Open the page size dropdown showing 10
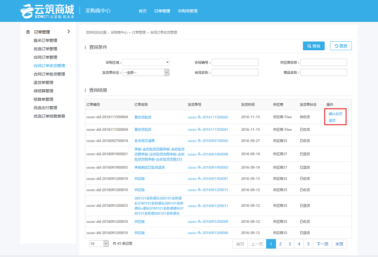378x257 pixels. (99, 244)
